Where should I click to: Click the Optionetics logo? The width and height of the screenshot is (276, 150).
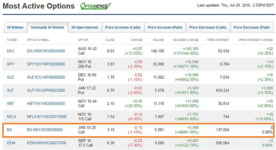95,6
